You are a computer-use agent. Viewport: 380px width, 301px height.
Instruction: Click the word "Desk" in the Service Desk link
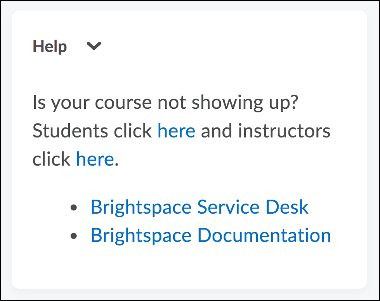(287, 207)
